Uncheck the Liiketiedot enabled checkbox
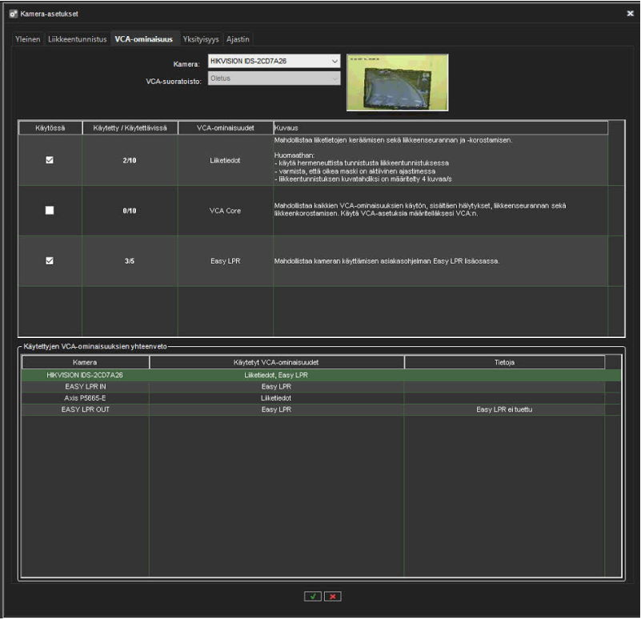Image resolution: width=641 pixels, height=620 pixels. coord(50,160)
